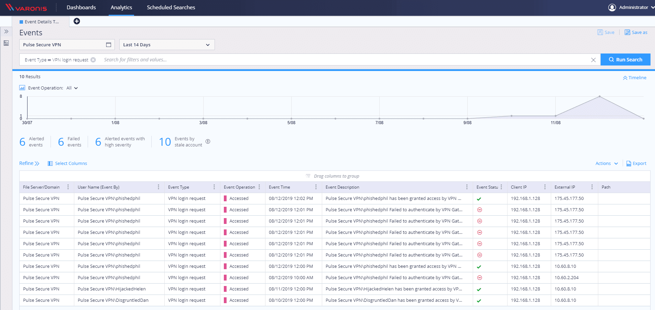Open Event Type column options menu
The height and width of the screenshot is (310, 655).
pyautogui.click(x=214, y=187)
